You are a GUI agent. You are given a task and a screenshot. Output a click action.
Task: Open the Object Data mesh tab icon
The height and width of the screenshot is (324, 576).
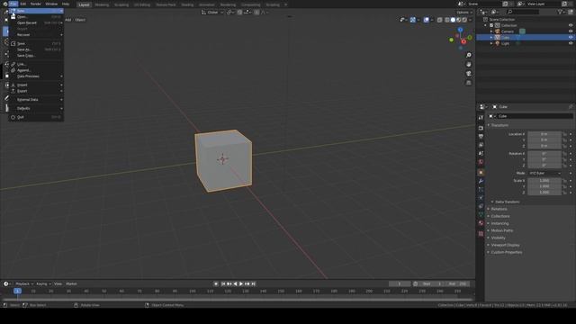click(x=481, y=215)
